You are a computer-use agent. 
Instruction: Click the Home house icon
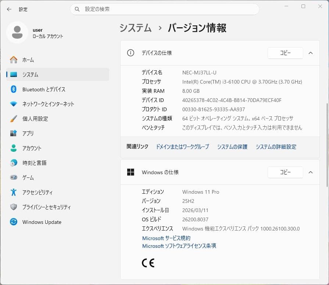pyautogui.click(x=14, y=60)
